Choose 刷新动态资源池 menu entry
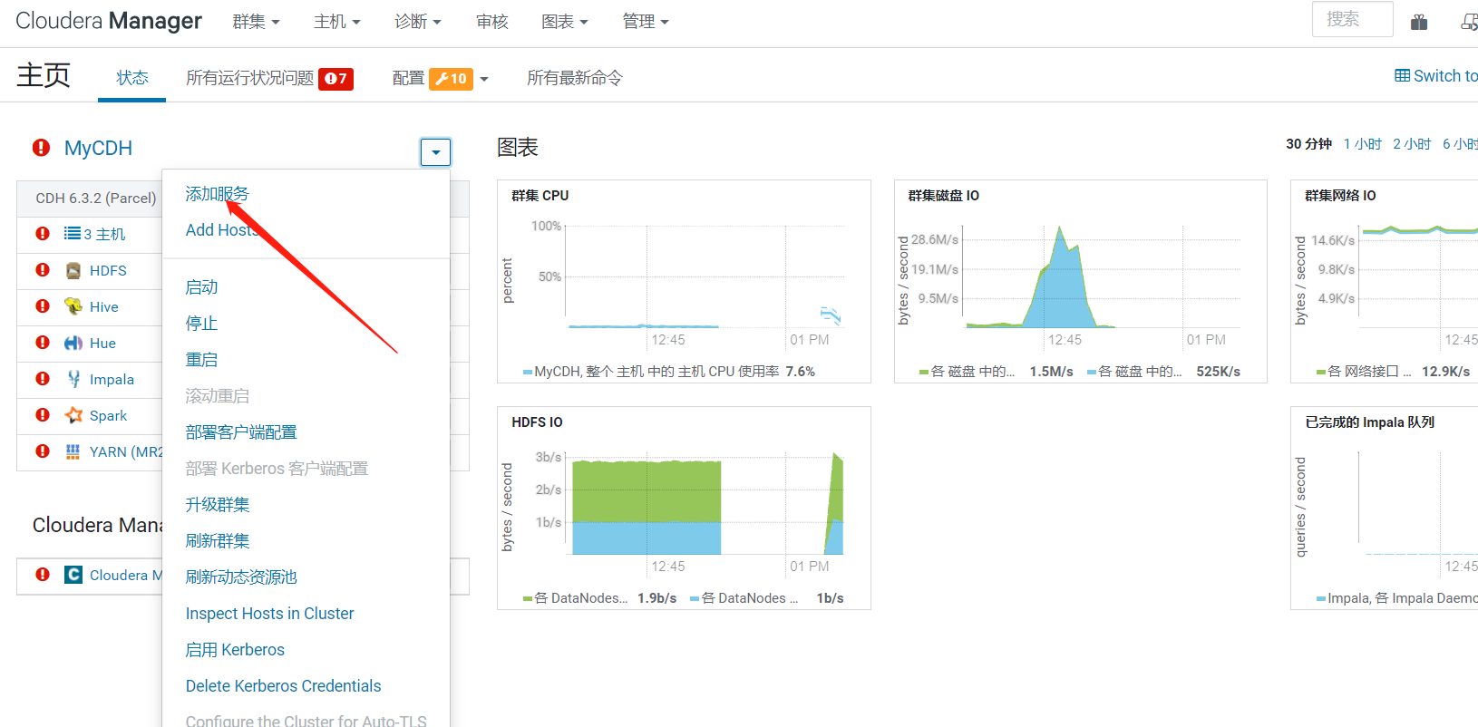 tap(241, 577)
